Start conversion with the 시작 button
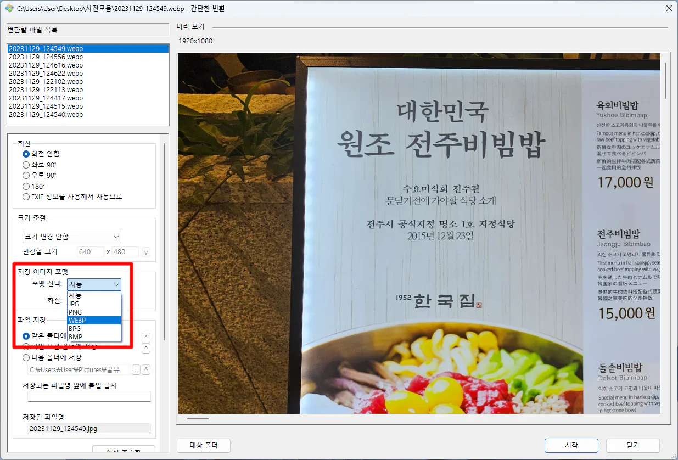 click(571, 445)
